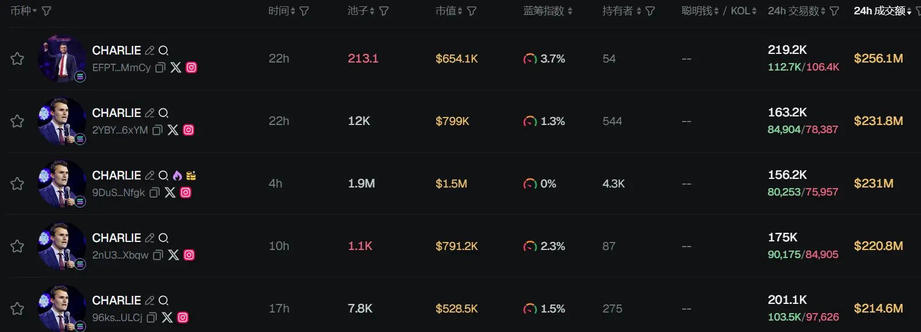921x332 pixels.
Task: Copy the EFPT...MmCy contract address
Action: [x=161, y=68]
